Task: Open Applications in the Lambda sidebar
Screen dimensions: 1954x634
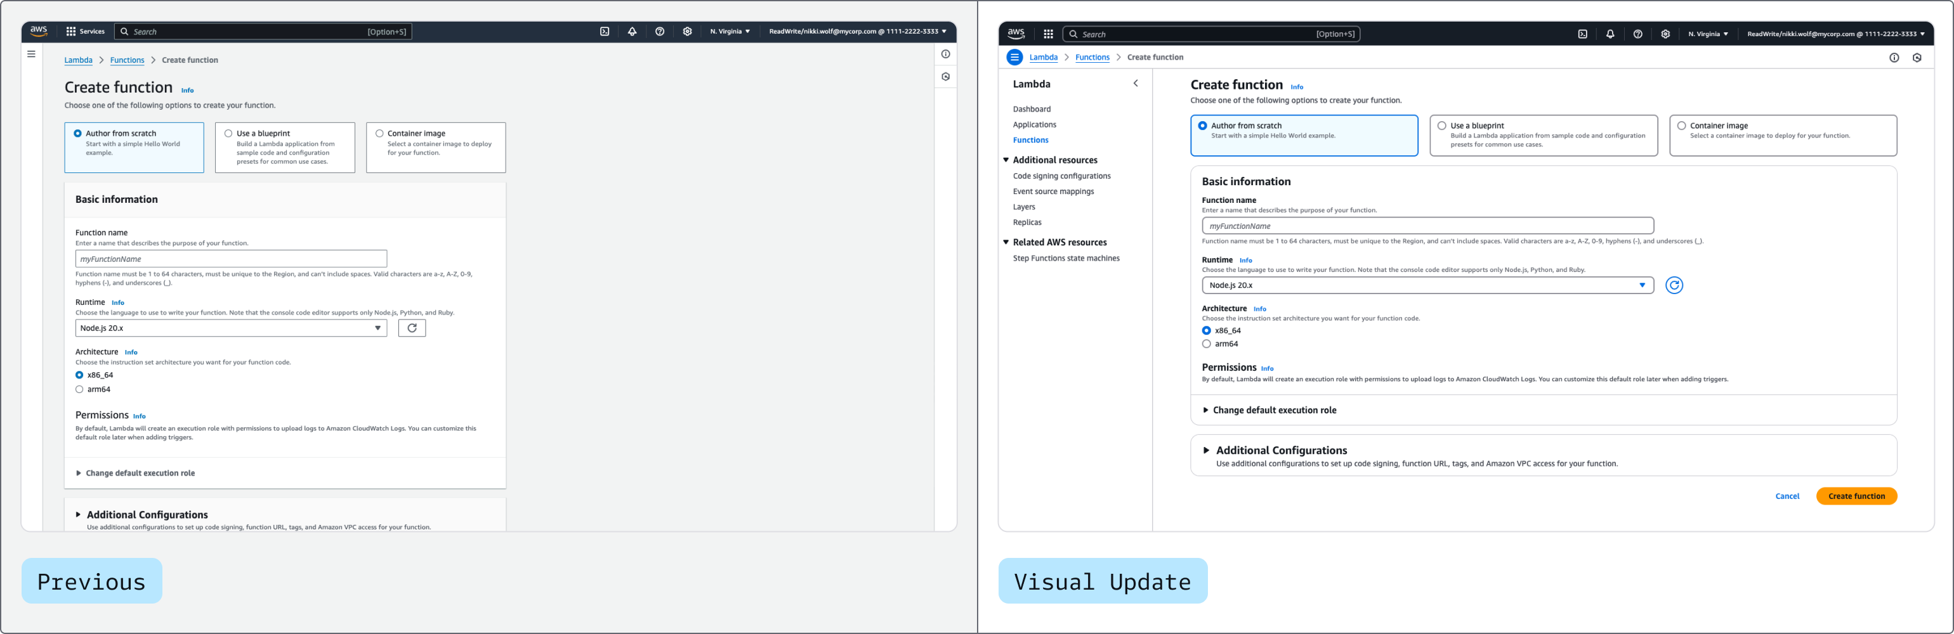Action: tap(1035, 124)
